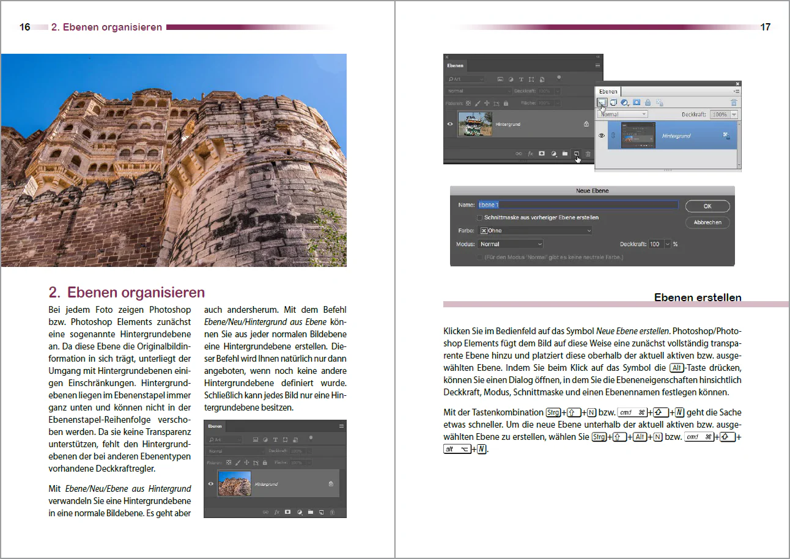Click Abbrechen in the Neue Ebene dialog
The width and height of the screenshot is (790, 559).
pos(707,222)
